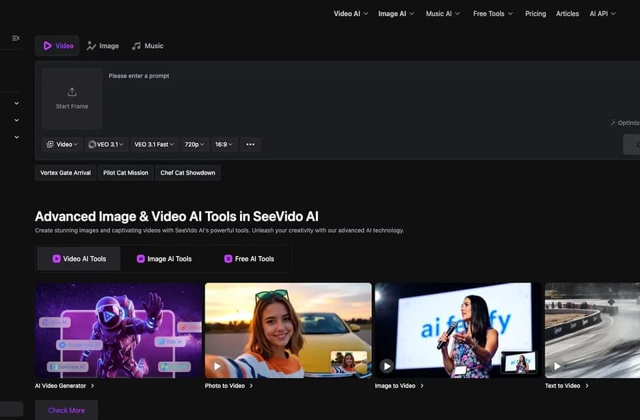Open the Photo to Video link
Viewport: 640px width, 420px height.
click(x=229, y=386)
